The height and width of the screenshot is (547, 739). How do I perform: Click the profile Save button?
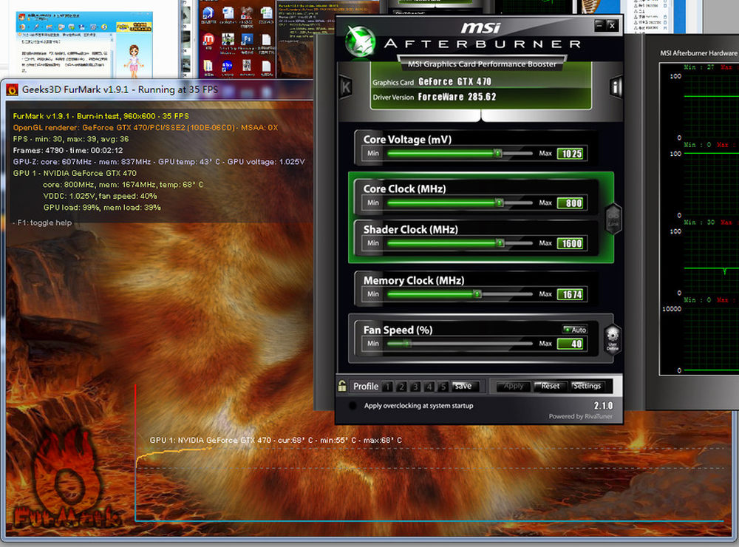click(465, 386)
